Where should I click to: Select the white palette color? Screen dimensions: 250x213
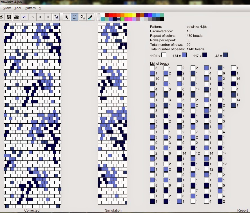tap(103, 15)
